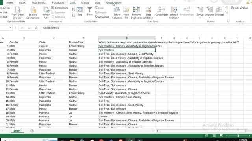Expand the Name Box dropdown
The height and width of the screenshot is (141, 252).
pyautogui.click(x=11, y=28)
